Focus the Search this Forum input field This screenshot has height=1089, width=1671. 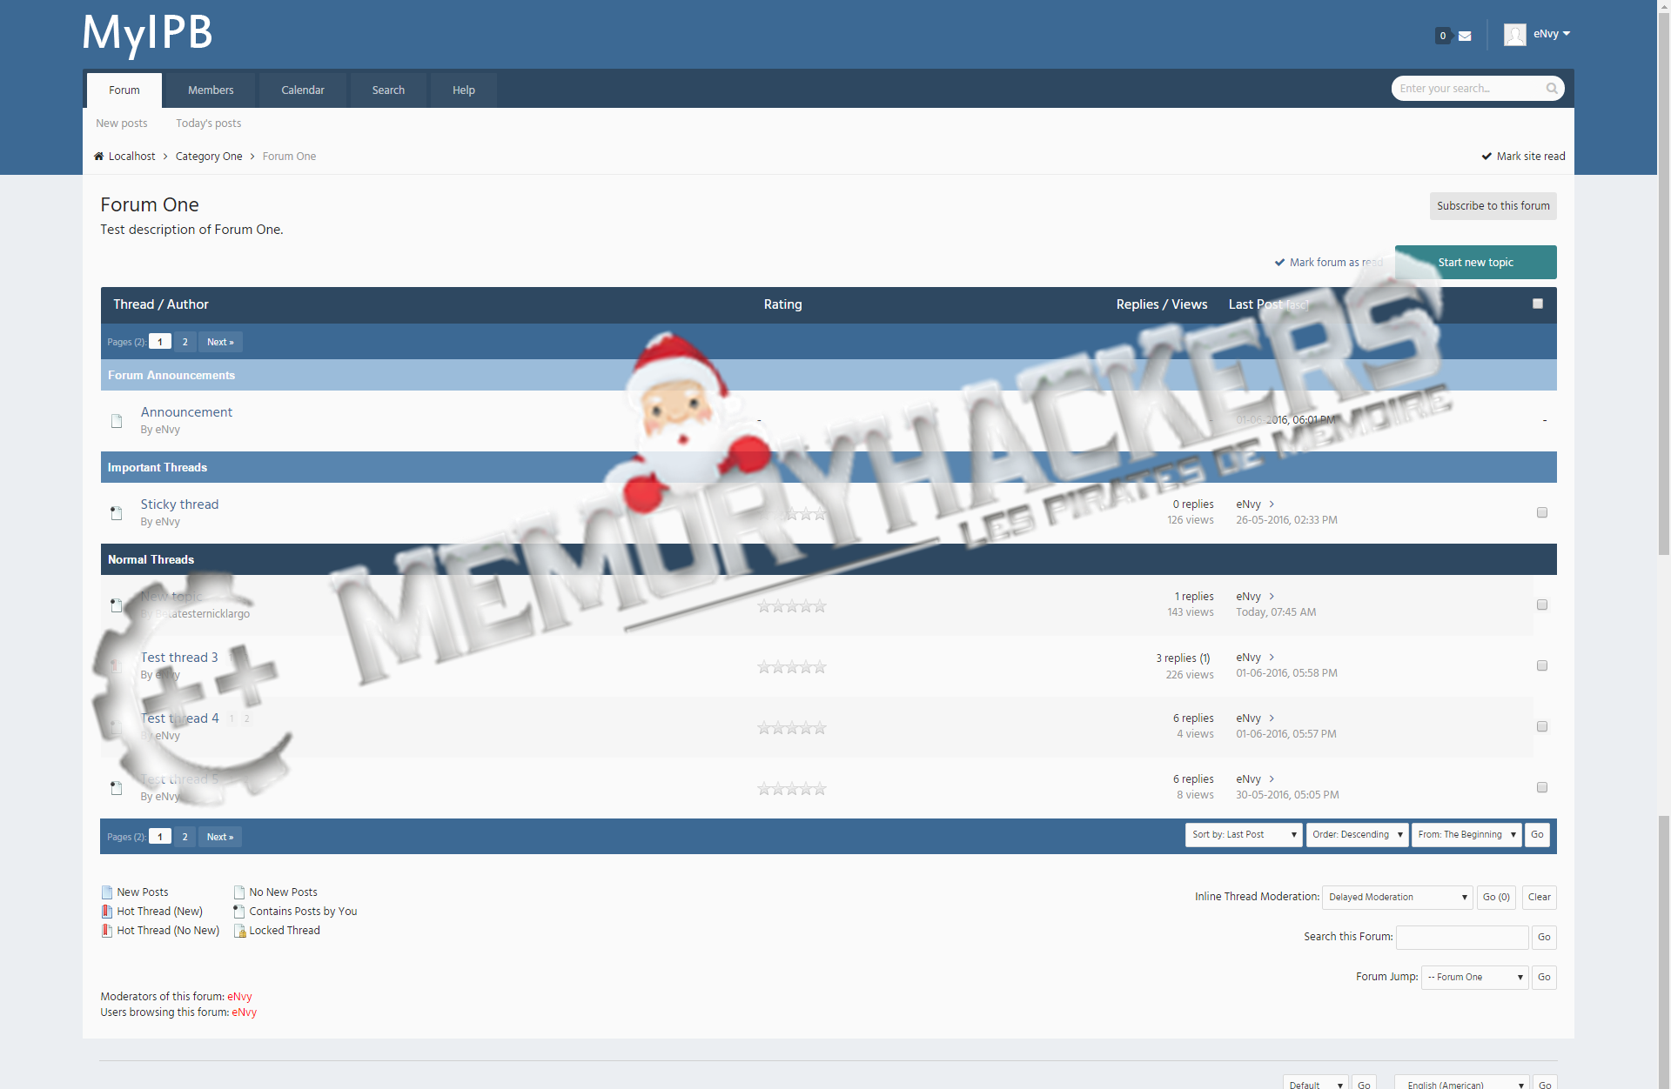pyautogui.click(x=1462, y=938)
